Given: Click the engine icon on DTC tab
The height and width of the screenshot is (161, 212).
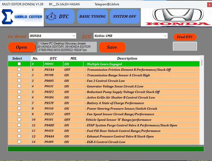Looking at the screenshot, I should click(51, 17).
